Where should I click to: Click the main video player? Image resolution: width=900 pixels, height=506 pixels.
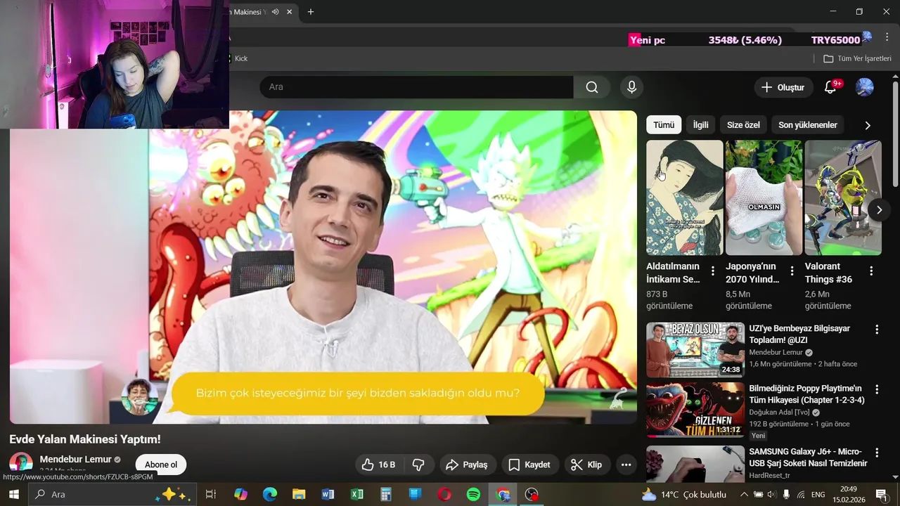pos(323,267)
